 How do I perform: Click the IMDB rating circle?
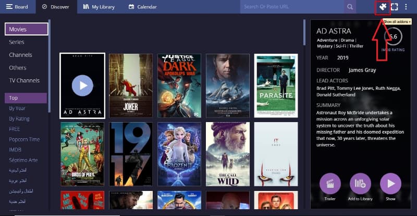[393, 37]
